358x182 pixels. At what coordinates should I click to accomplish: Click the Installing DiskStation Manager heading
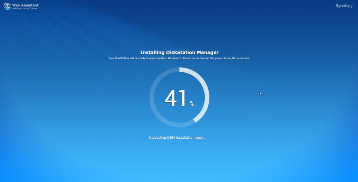pyautogui.click(x=179, y=52)
